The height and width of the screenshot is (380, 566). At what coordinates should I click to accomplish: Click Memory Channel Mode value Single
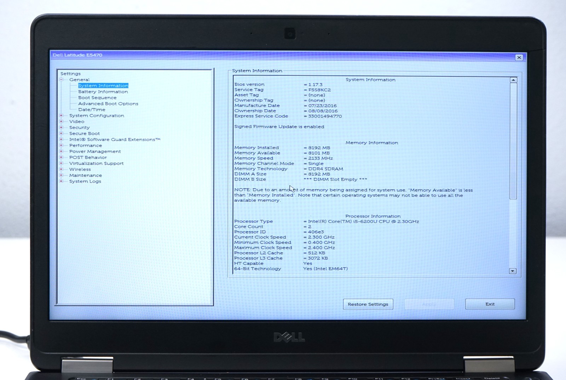pos(316,164)
